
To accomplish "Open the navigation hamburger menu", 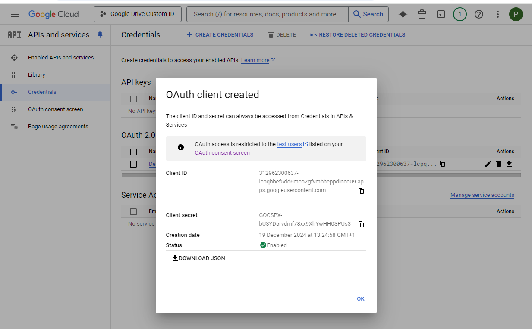I will pos(15,14).
